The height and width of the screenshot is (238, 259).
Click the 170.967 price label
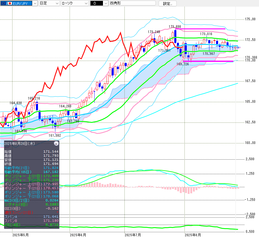209,53
